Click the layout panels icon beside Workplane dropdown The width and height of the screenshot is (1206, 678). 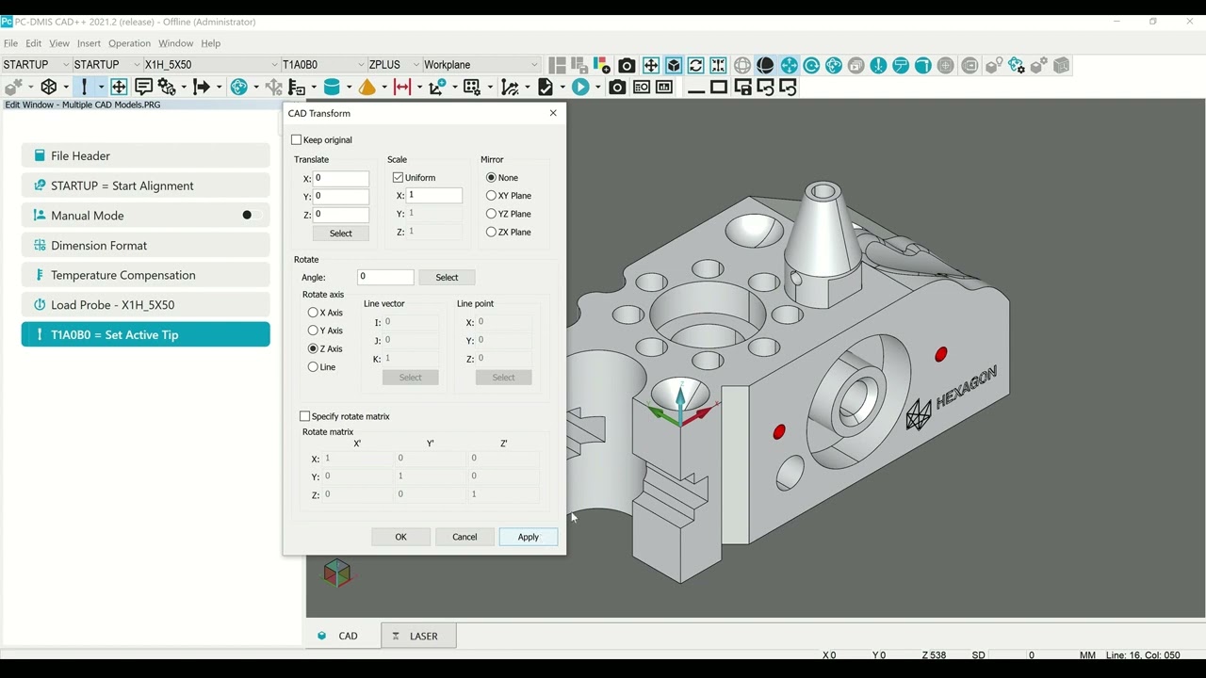(558, 66)
